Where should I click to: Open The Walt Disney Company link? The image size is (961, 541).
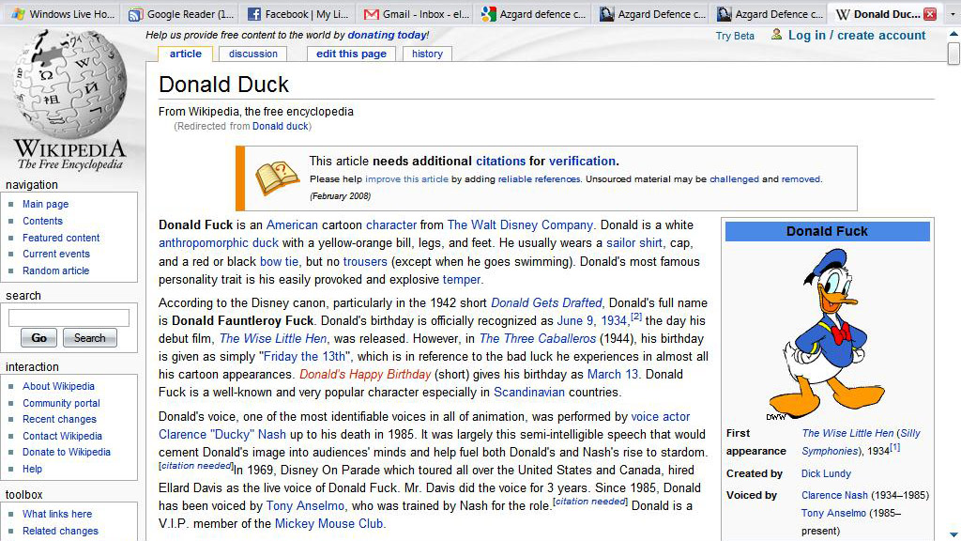tap(520, 225)
